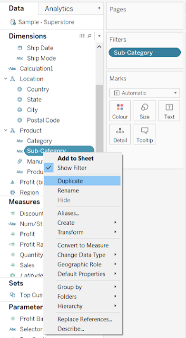Select the Category field

(39, 141)
